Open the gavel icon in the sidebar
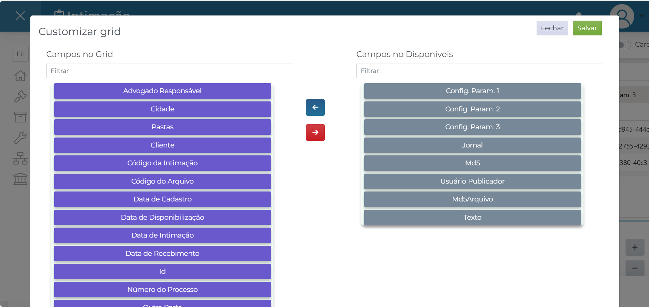The image size is (649, 307). click(x=20, y=96)
